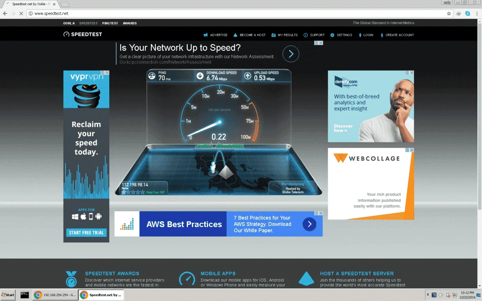The image size is (482, 301).
Task: Click the LOGIN header link
Action: pos(366,35)
